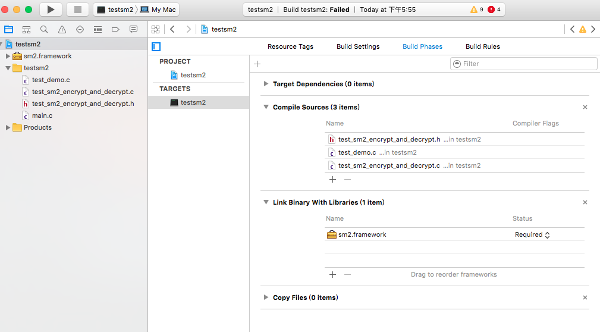This screenshot has height=332, width=600.
Task: Open main.c in navigator
Action: tap(42, 115)
